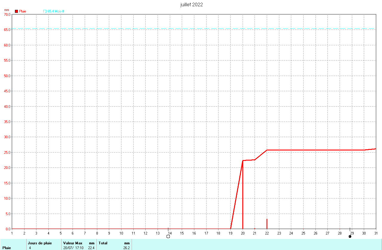
Task: Click the rain days value 4 in the table
Action: coord(30,248)
